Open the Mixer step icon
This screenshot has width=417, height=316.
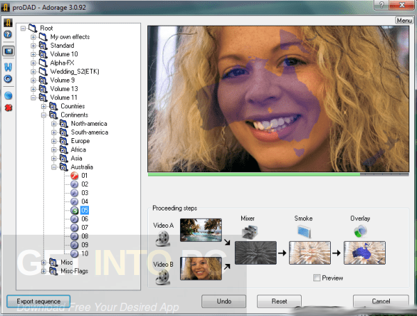[x=250, y=232]
